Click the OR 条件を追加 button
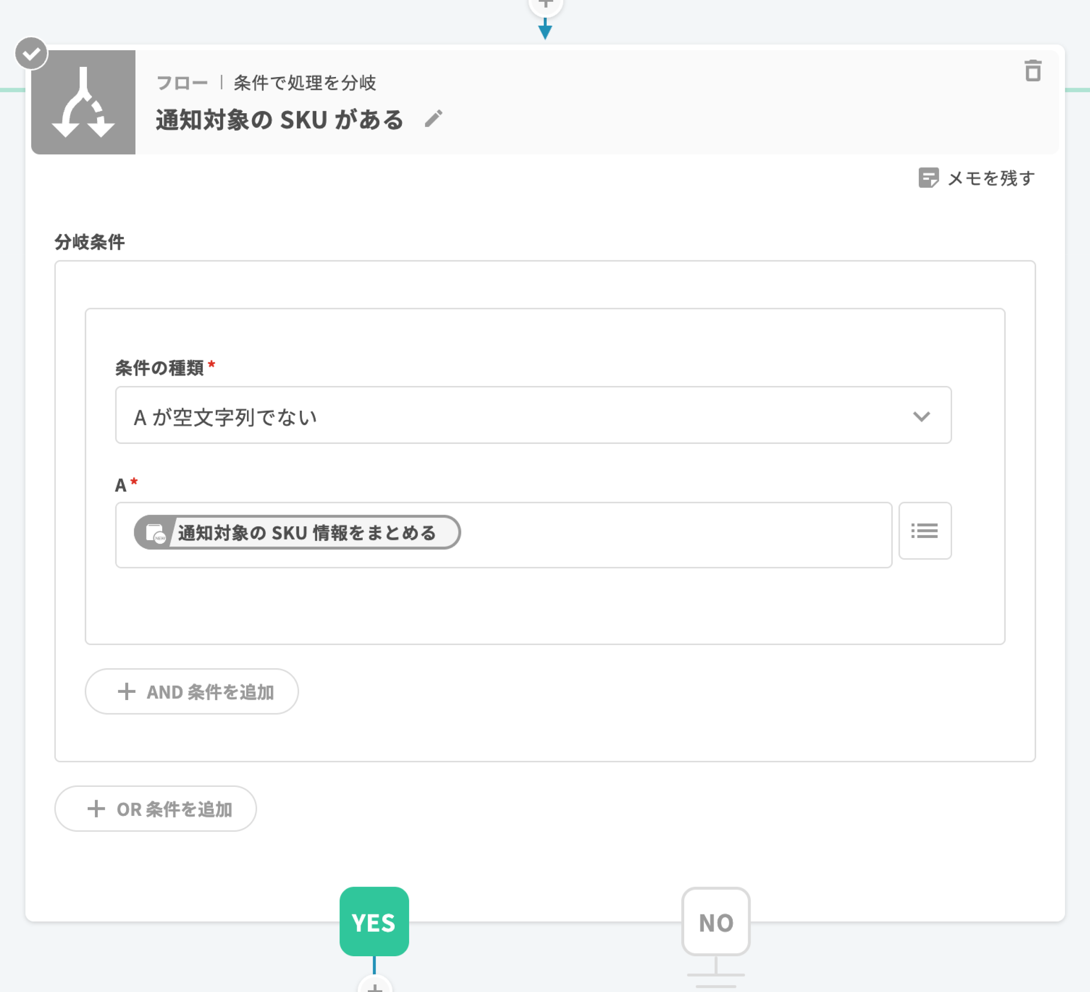This screenshot has height=992, width=1090. click(156, 809)
